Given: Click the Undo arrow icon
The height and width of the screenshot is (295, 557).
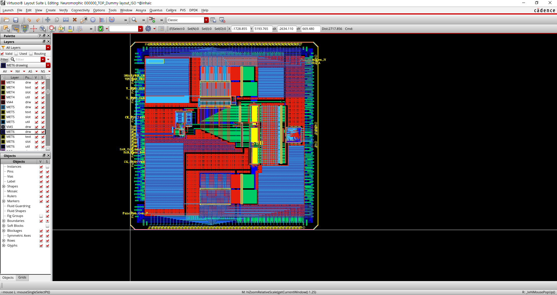Looking at the screenshot, I should [x=29, y=20].
